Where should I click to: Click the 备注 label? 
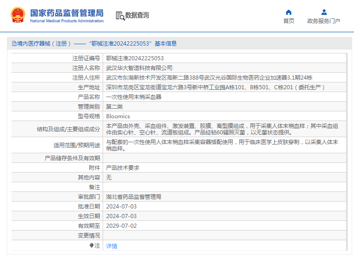94,187
